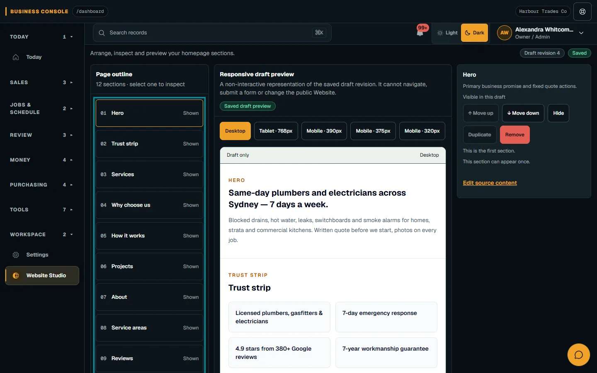
Task: Click the Website Studio globe icon
Action: (16, 276)
